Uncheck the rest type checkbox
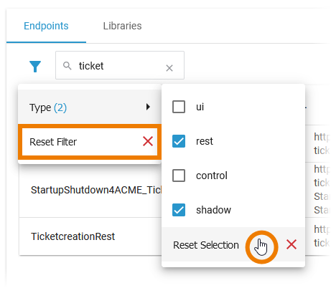The height and width of the screenshot is (288, 331). pos(179,141)
